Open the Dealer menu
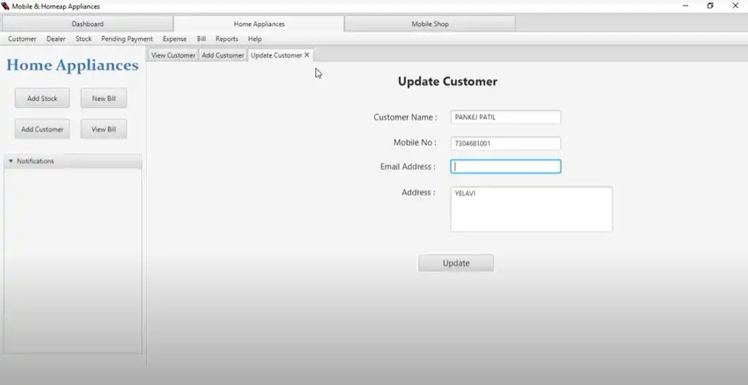Viewport: 748px width, 385px height. [x=56, y=39]
